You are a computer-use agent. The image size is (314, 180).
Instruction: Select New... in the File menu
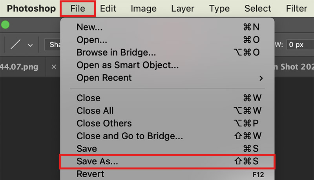point(168,27)
